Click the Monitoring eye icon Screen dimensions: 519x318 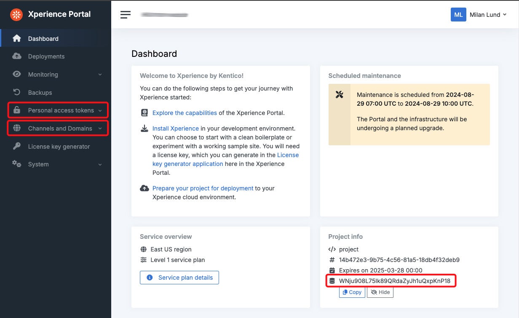click(x=17, y=75)
